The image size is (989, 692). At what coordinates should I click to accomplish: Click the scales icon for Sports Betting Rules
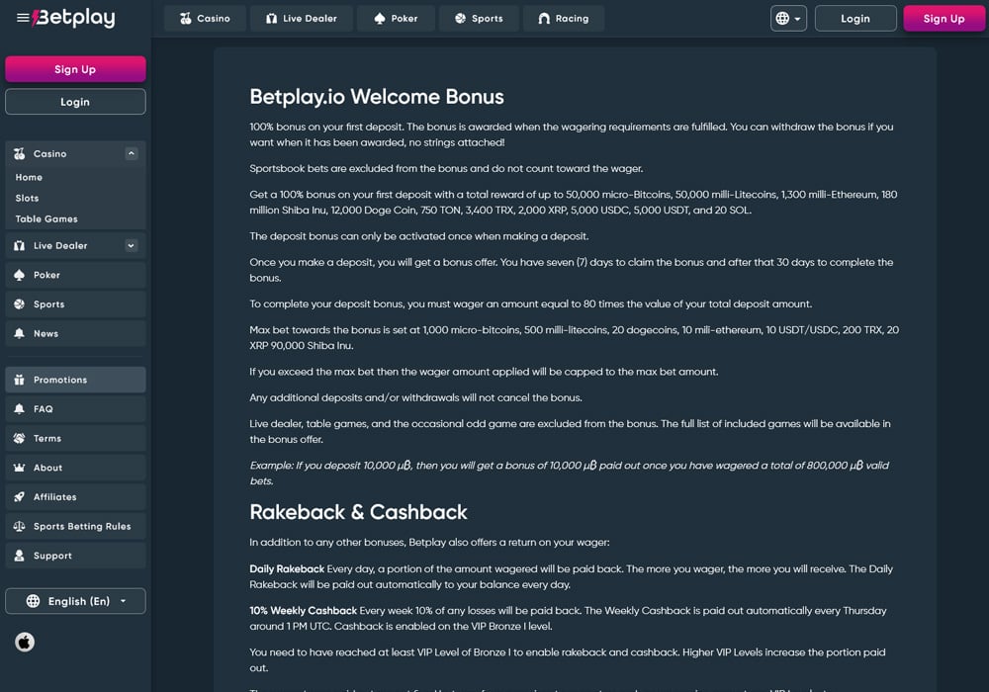19,527
